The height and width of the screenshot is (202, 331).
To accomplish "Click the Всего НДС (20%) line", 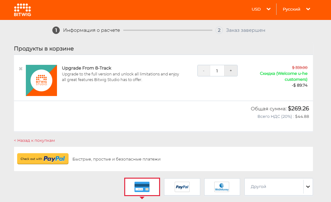I will tap(283, 116).
